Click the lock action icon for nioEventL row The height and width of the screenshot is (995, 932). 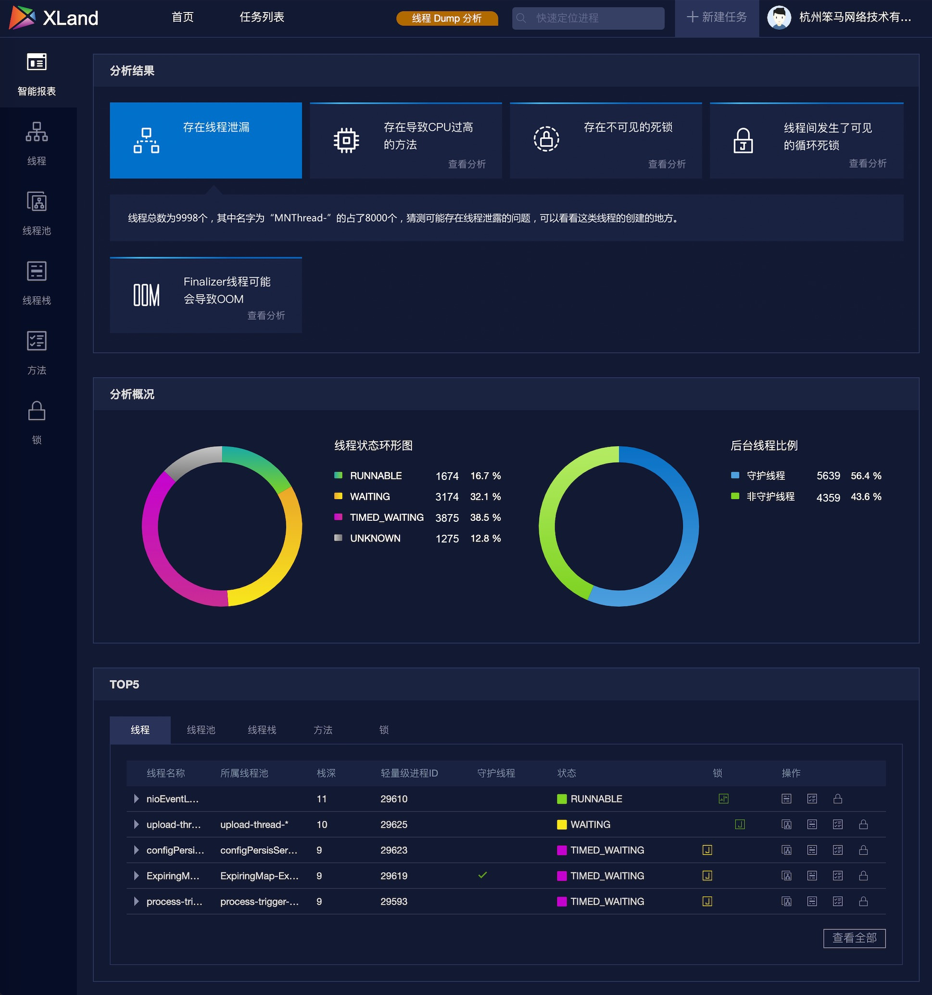838,799
